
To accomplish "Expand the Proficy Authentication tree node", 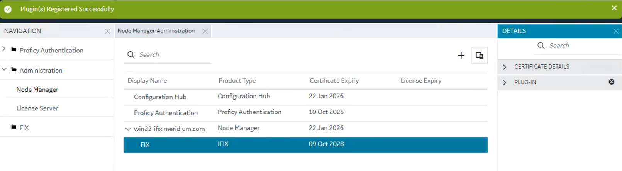I will click(4, 49).
